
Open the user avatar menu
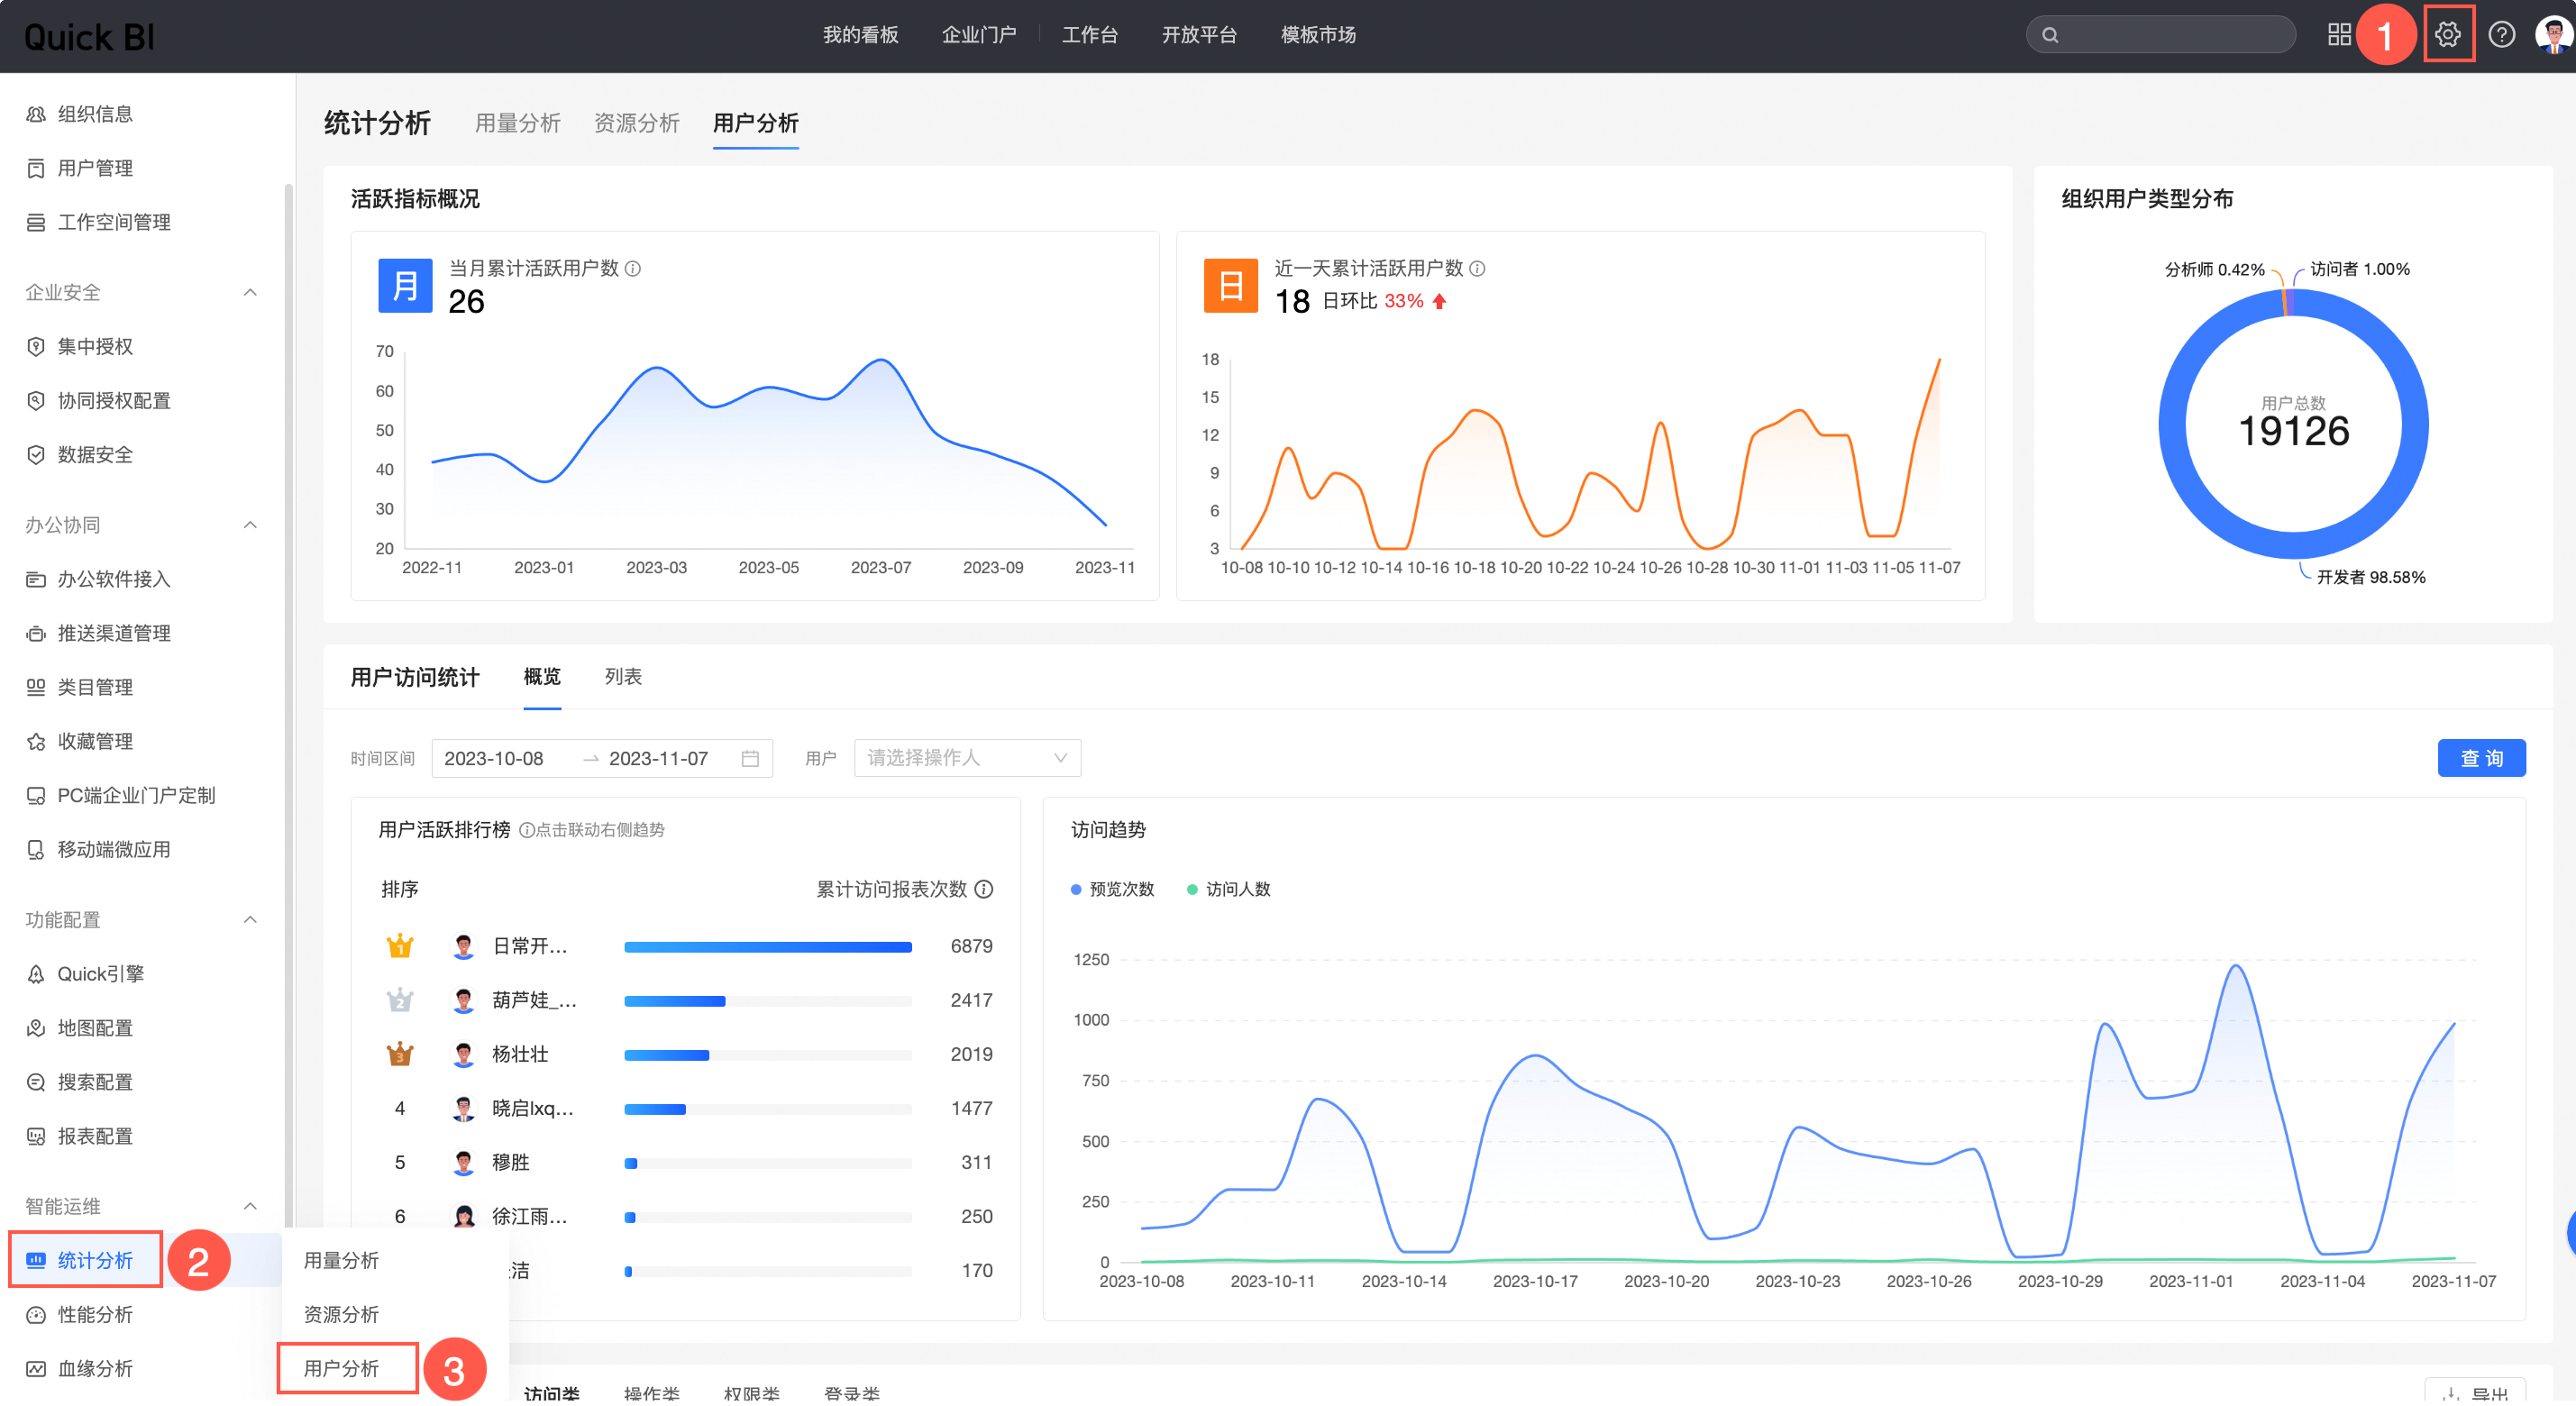[2555, 35]
